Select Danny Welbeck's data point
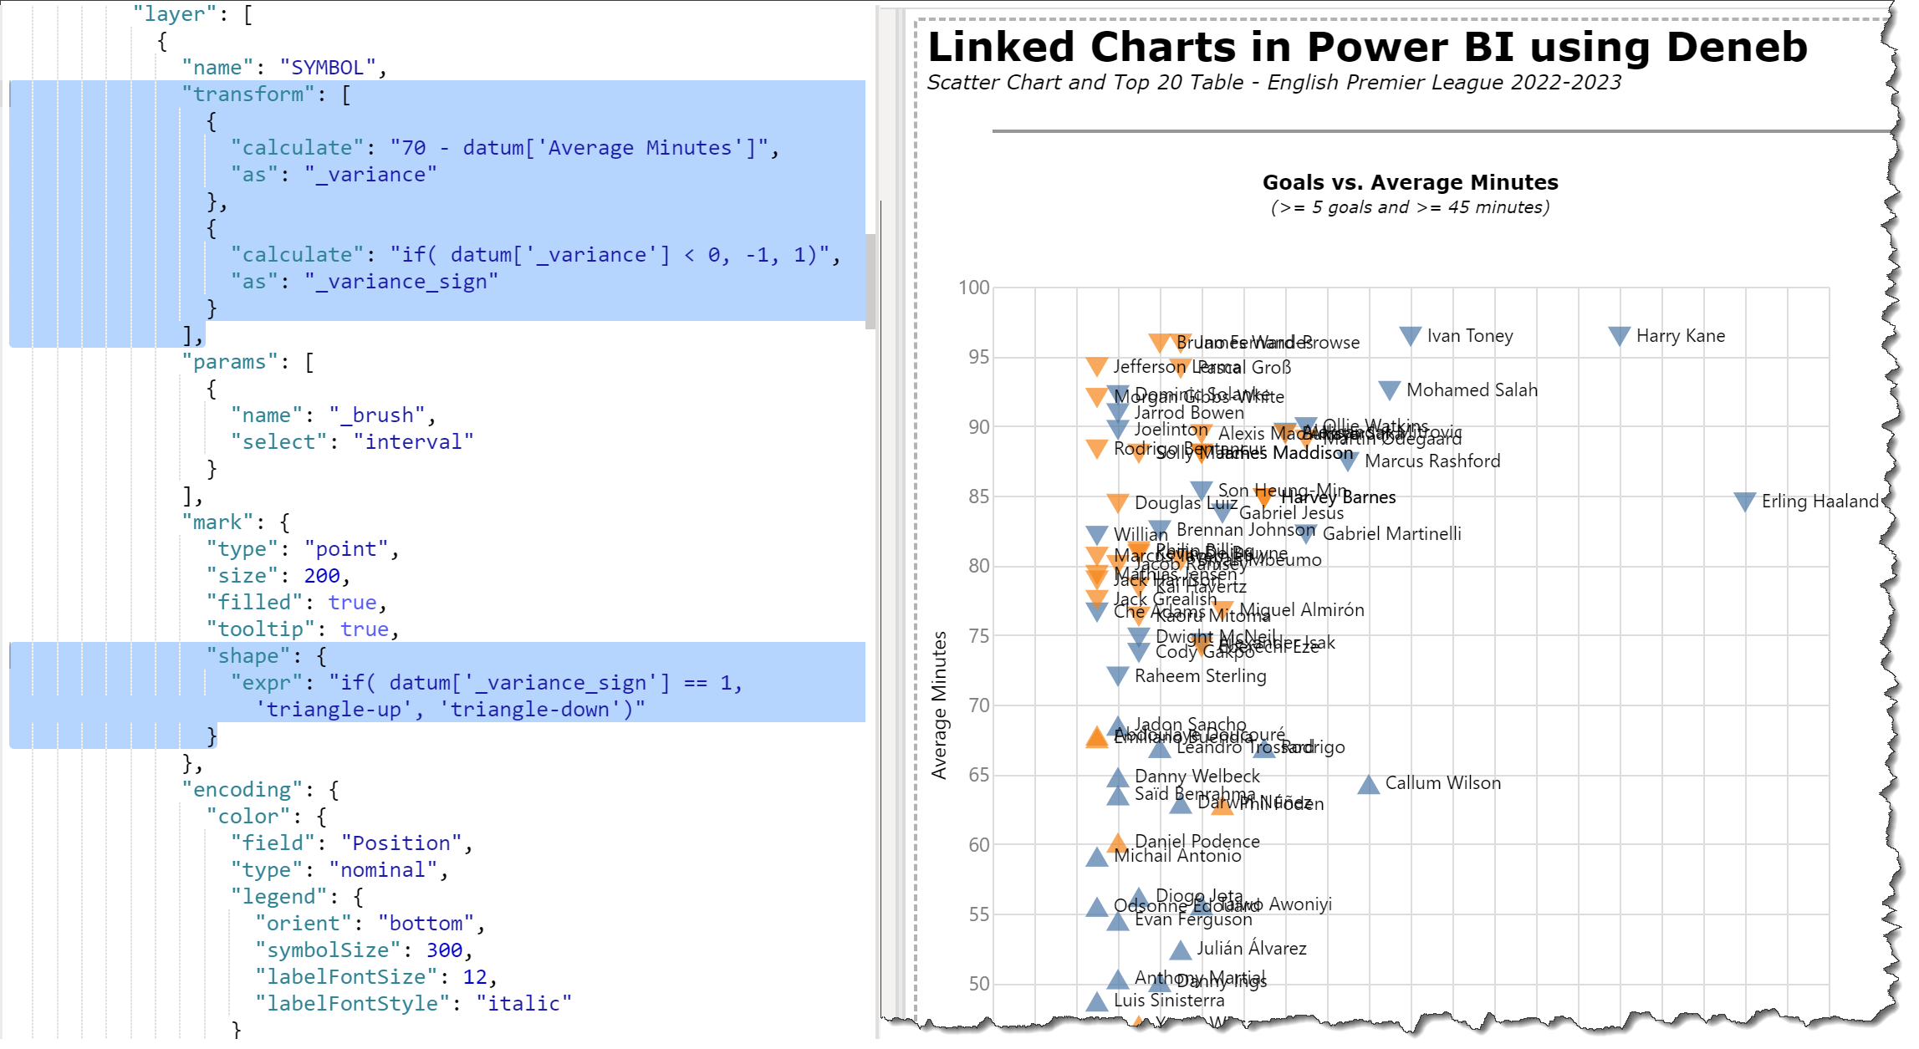Screen dimensions: 1919x1049 [x=1117, y=777]
